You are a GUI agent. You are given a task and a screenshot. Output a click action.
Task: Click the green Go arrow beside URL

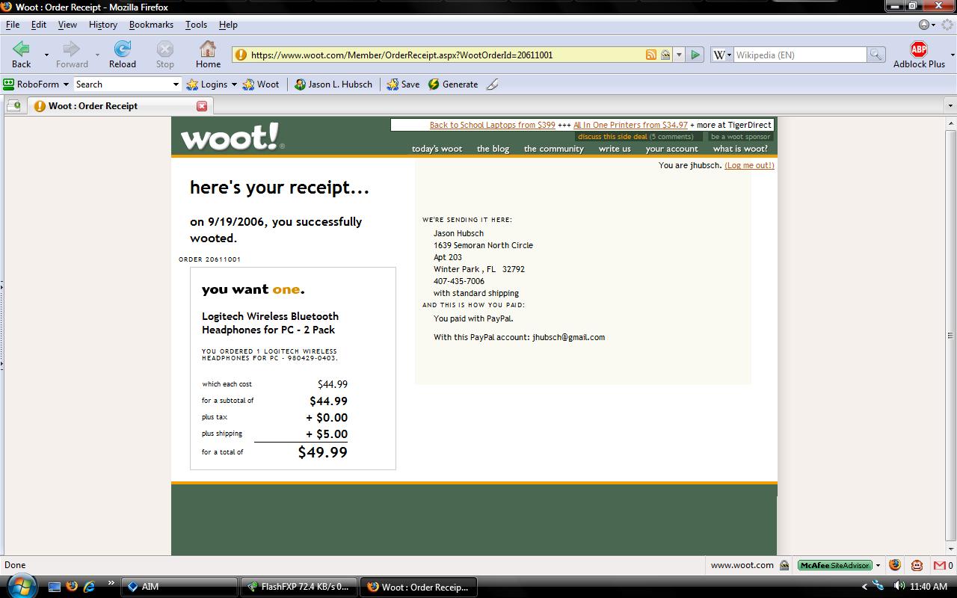tap(695, 55)
